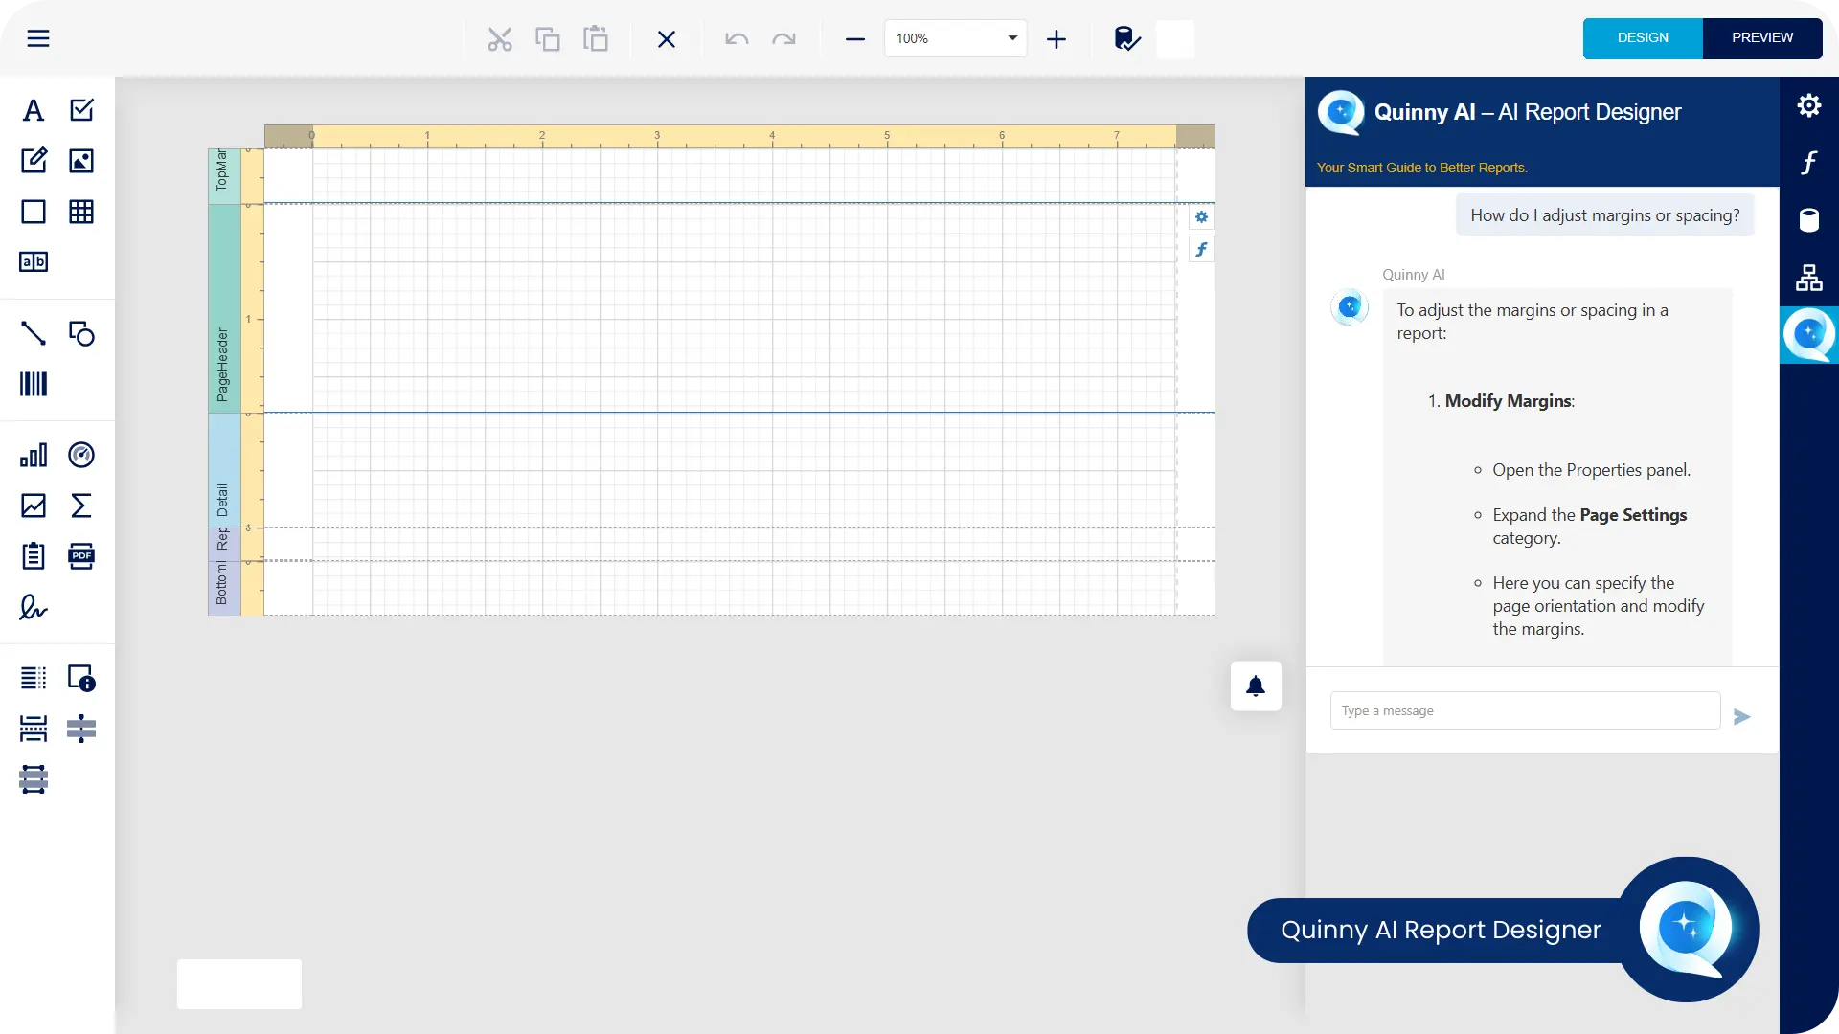Open the Report Explorer tree icon
1839x1034 pixels.
pyautogui.click(x=1808, y=278)
